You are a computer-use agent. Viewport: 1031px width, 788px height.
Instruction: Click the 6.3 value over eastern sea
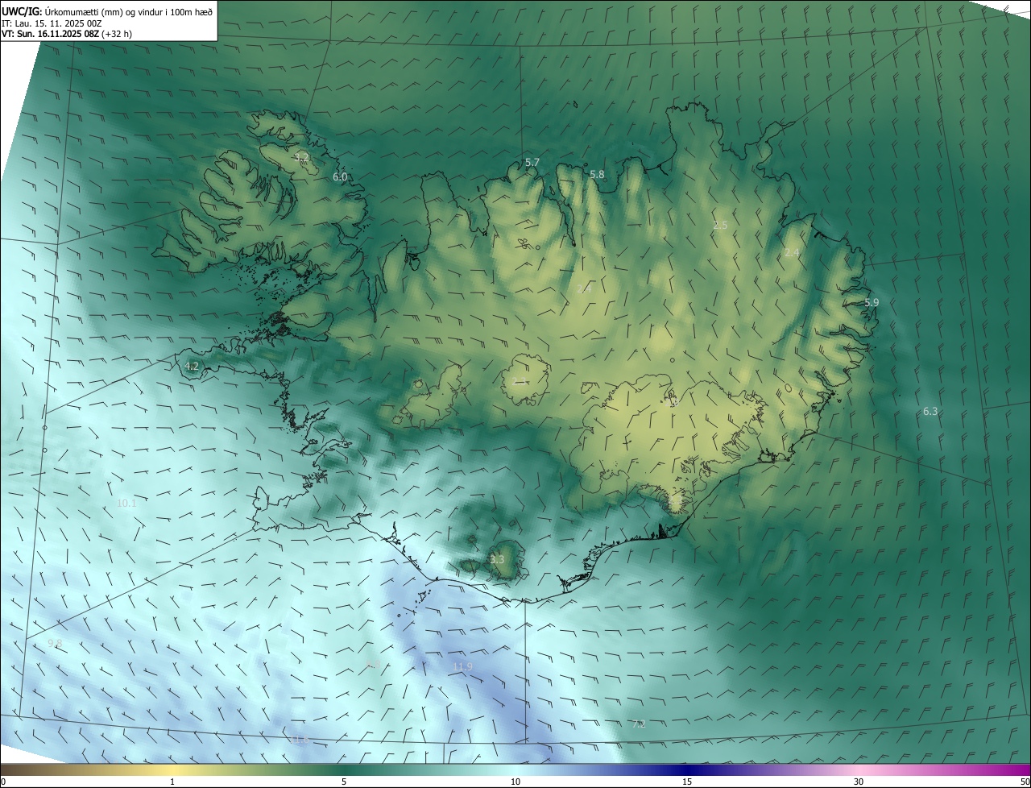[x=930, y=411]
